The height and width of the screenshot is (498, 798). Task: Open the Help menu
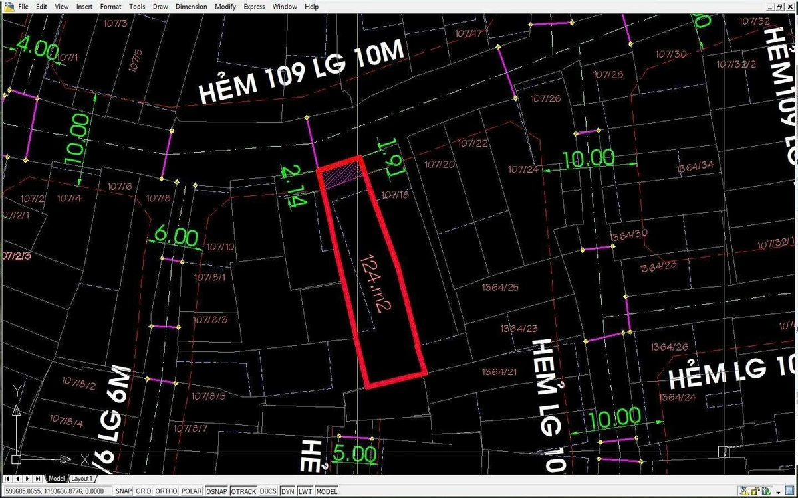[x=311, y=7]
